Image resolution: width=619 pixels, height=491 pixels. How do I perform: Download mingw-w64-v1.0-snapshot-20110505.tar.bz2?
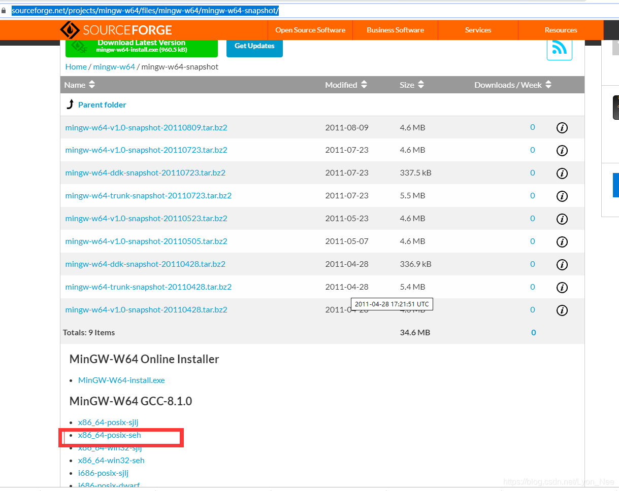click(x=146, y=241)
